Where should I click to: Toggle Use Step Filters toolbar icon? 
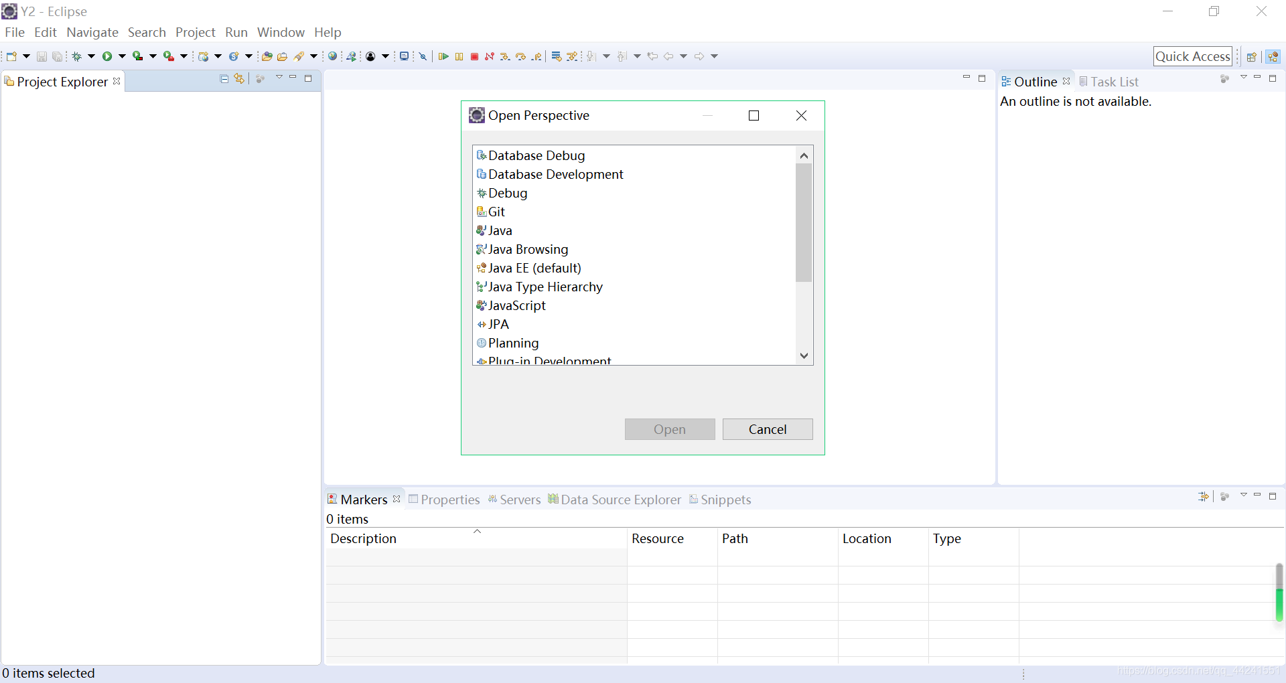[x=572, y=56]
